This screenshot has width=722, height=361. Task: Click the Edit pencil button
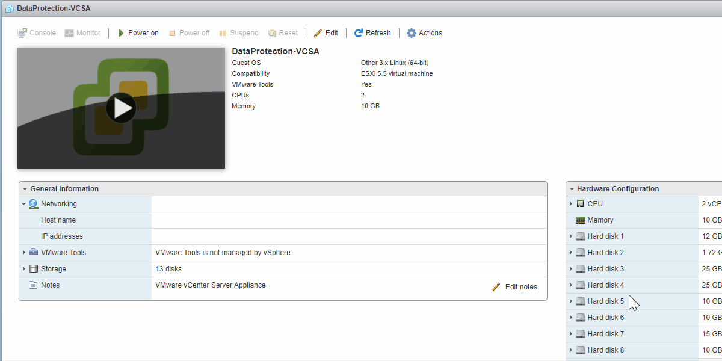coord(326,33)
